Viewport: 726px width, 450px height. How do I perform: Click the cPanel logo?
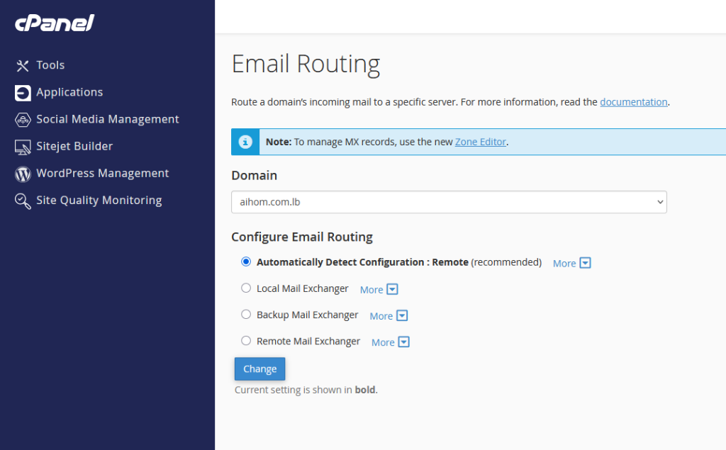[x=55, y=23]
